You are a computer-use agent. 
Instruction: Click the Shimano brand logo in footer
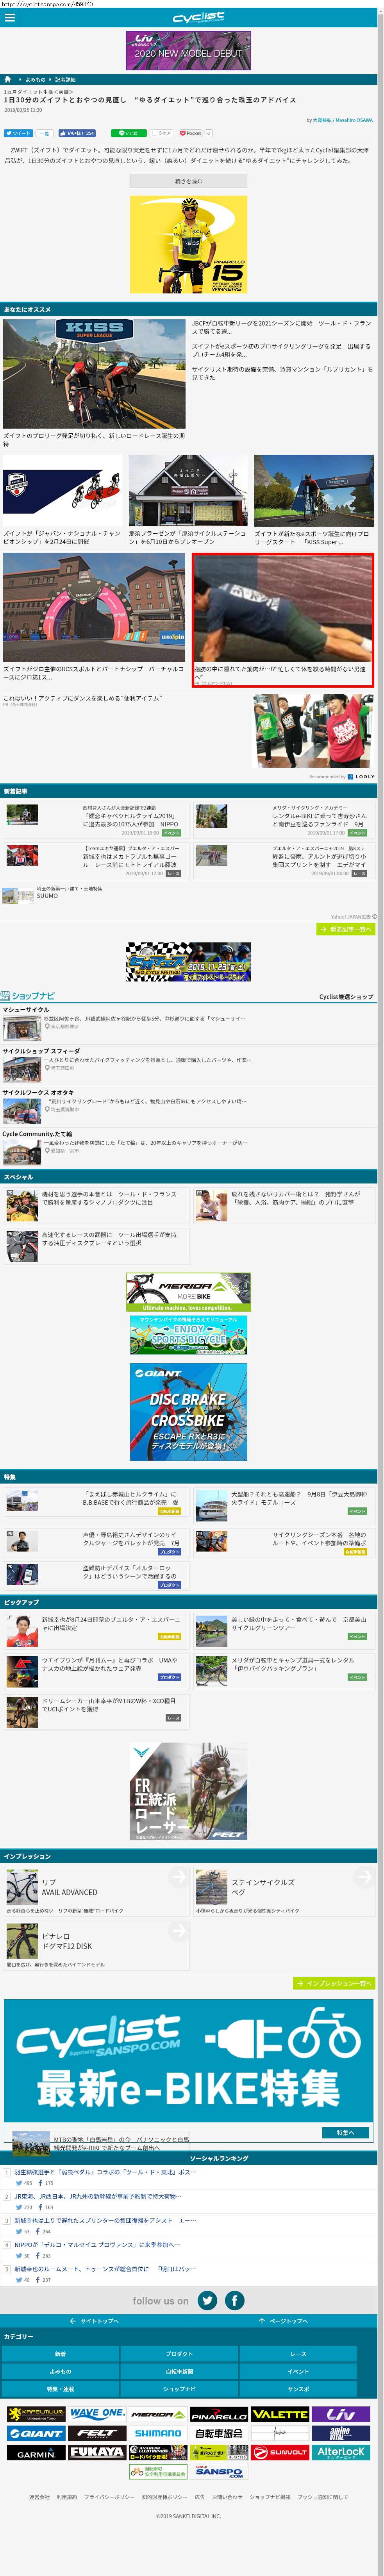(x=157, y=2433)
